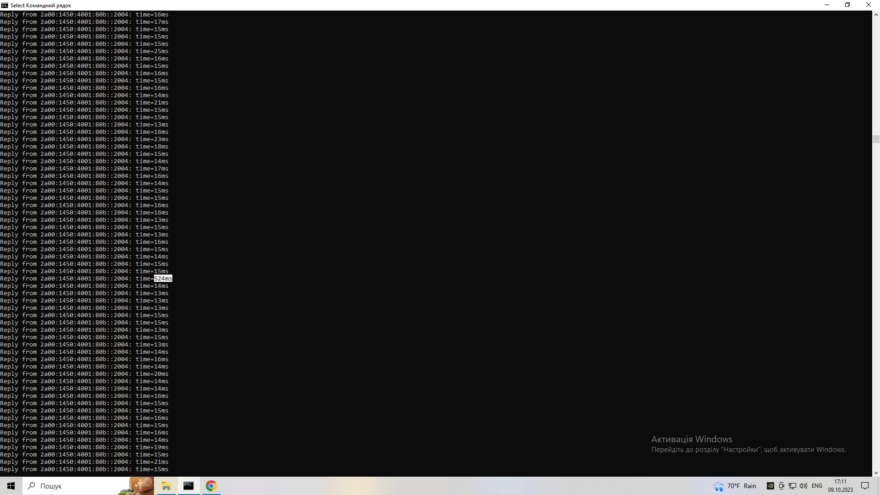Click the scrollbar up arrow
Image resolution: width=880 pixels, height=495 pixels.
click(x=876, y=15)
